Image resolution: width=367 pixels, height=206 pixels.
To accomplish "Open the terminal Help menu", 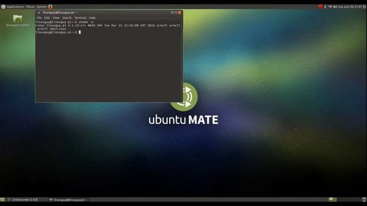I will click(x=92, y=18).
